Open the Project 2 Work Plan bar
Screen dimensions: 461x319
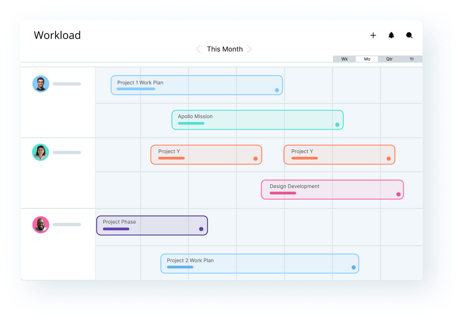259,263
